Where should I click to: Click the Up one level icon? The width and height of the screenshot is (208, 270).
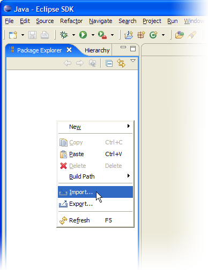[x=92, y=63]
